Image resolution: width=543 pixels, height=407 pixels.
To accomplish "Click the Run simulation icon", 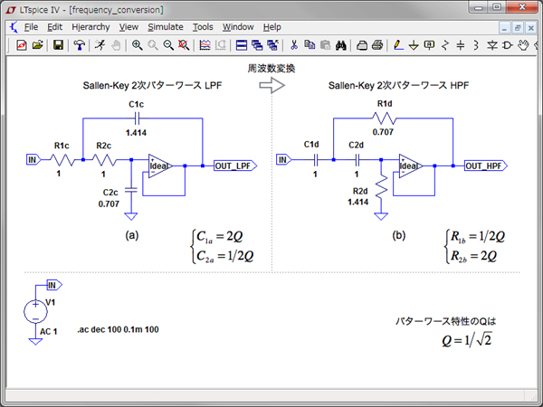I will click(x=101, y=44).
